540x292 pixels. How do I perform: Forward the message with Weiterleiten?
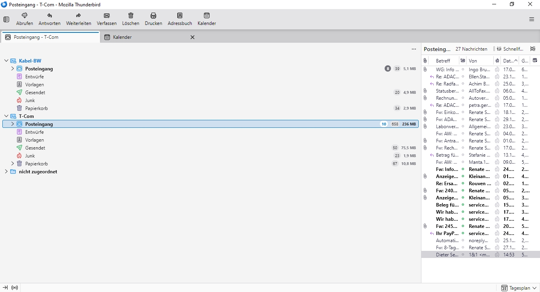click(79, 19)
